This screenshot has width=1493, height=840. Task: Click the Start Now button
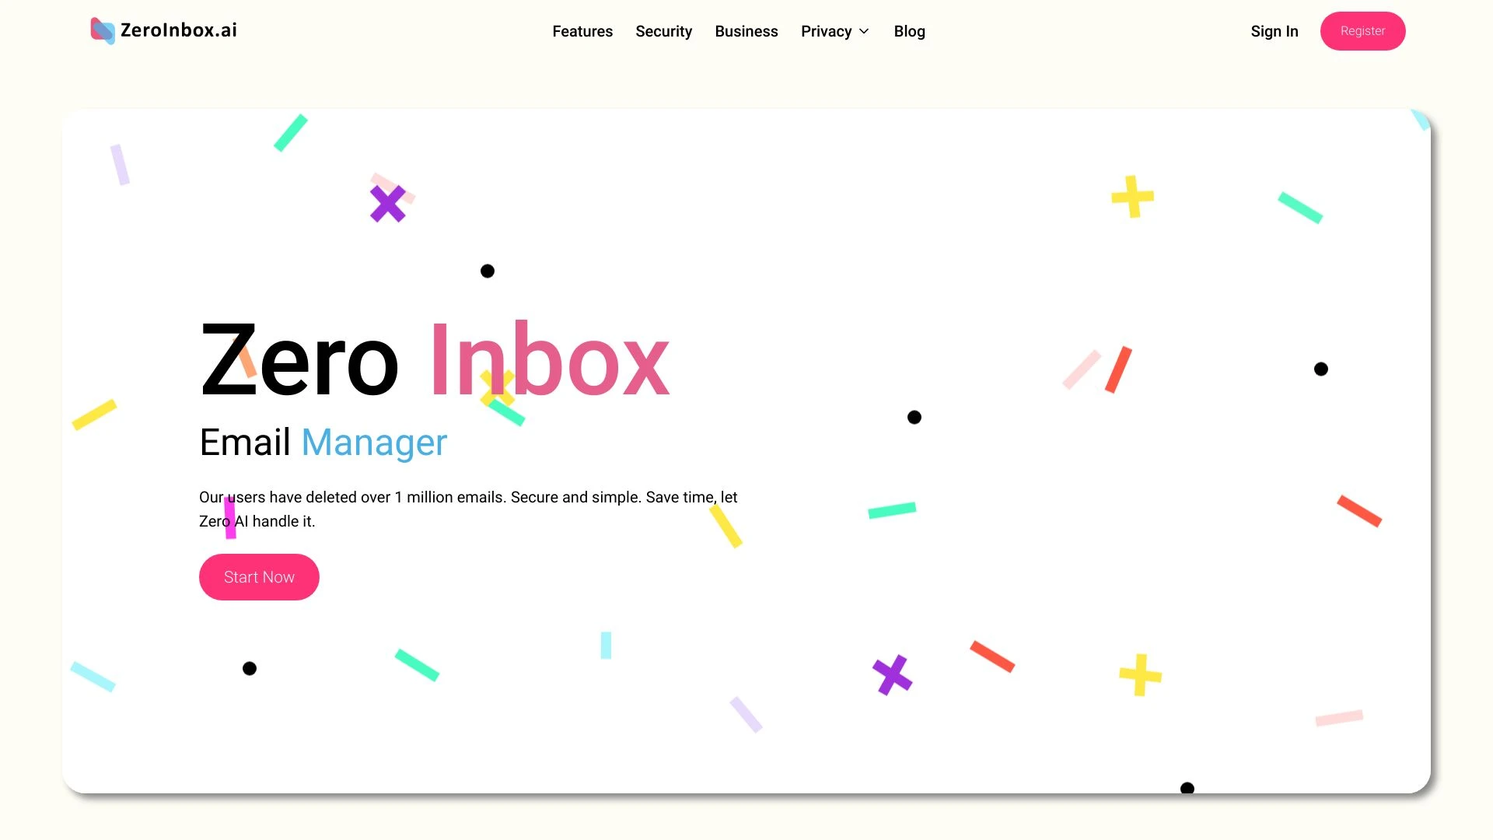[258, 576]
